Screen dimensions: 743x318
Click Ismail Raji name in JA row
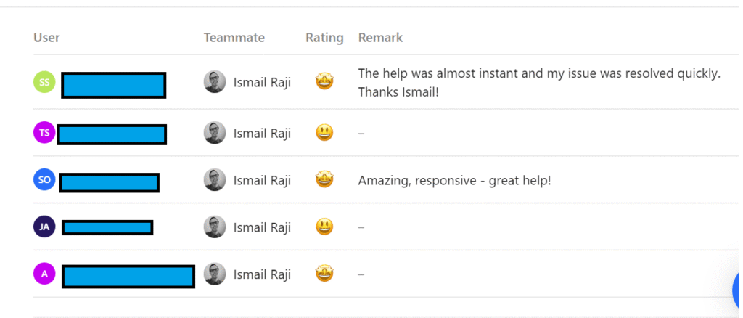click(x=262, y=227)
